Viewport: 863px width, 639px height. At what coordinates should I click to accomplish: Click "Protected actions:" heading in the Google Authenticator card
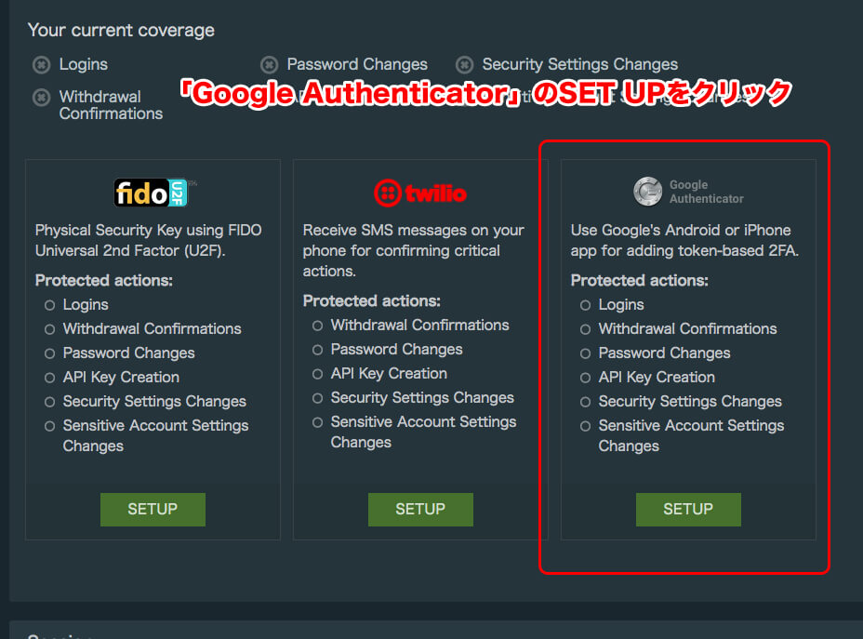point(640,281)
